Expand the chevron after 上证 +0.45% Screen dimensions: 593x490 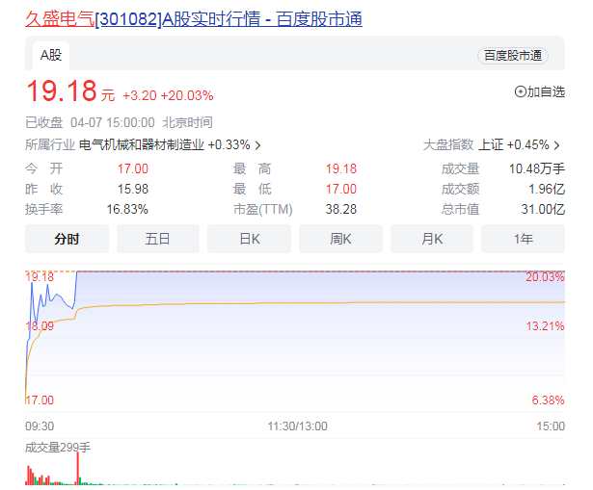click(556, 145)
